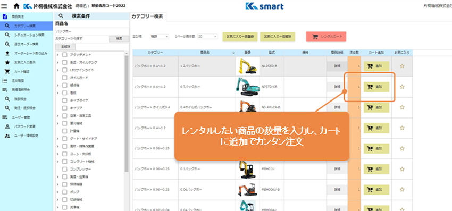Open 過去オーダー検索 in the sidebar
The width and height of the screenshot is (452, 211).
point(26,44)
